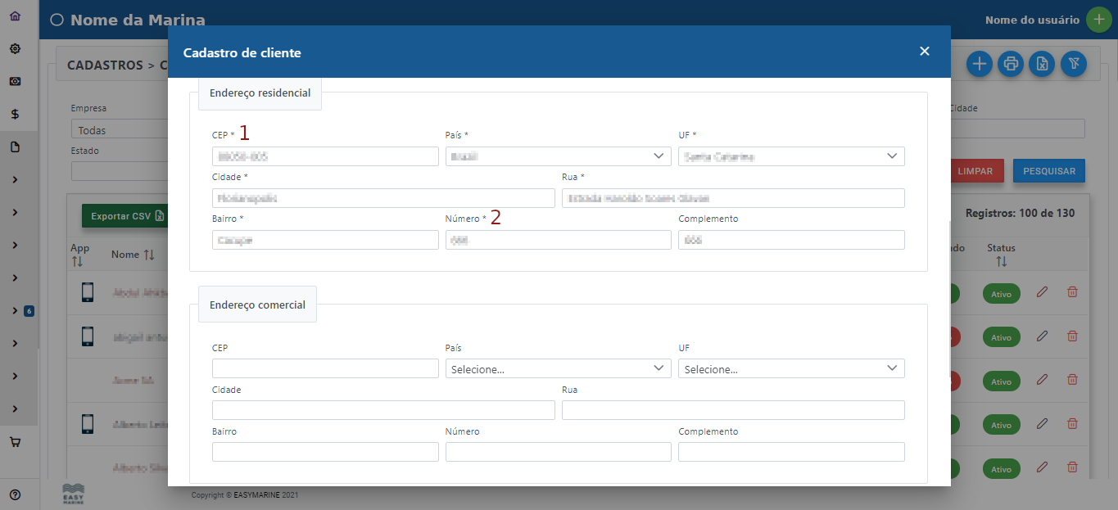Edit the first client using the pencil icon
Screen dimensions: 1118x510
click(x=1042, y=292)
